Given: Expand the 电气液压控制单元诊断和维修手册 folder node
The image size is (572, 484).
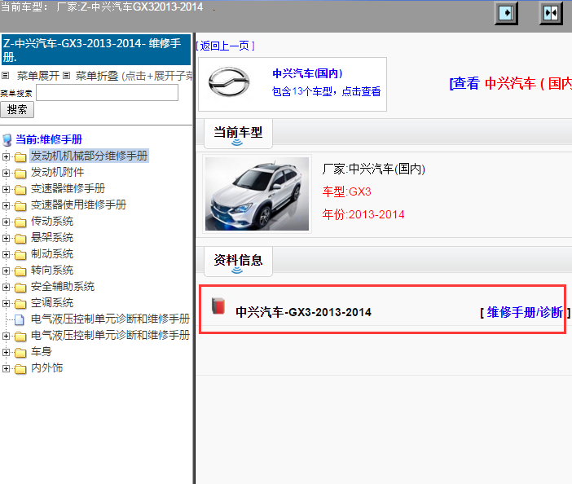Looking at the screenshot, I should [x=6, y=336].
